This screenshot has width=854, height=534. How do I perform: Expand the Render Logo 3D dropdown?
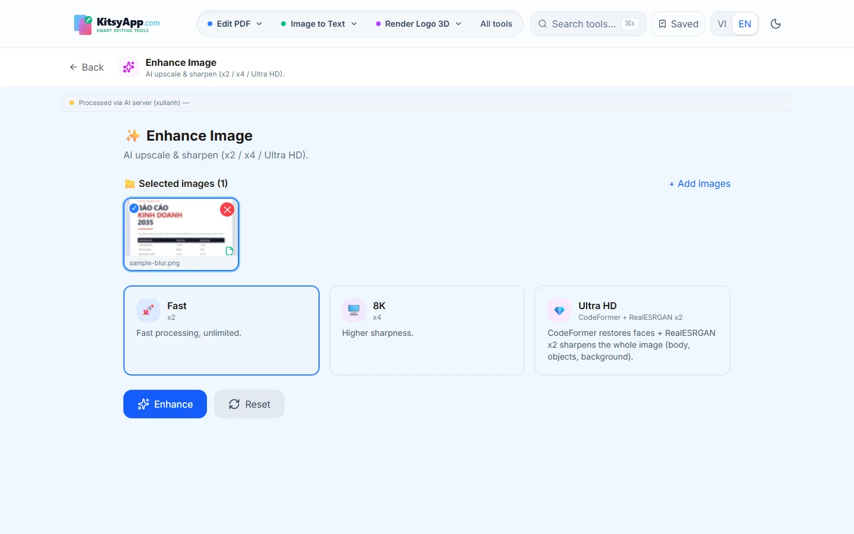(418, 24)
